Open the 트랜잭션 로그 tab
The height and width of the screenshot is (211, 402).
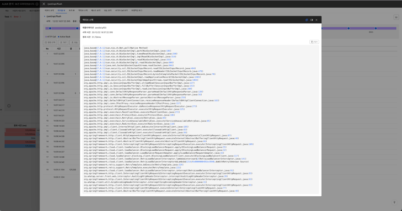pyautogui.click(x=137, y=10)
